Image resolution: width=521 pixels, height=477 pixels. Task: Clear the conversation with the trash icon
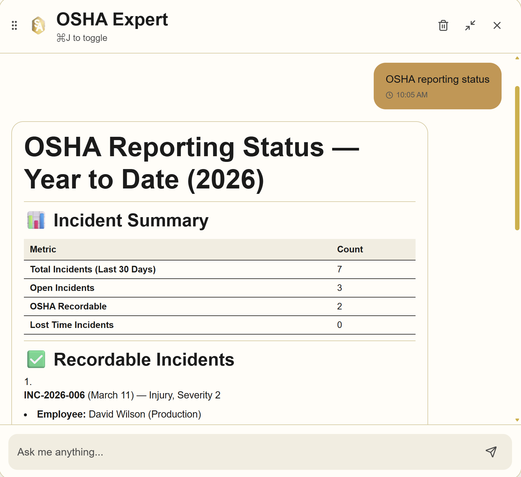click(443, 26)
